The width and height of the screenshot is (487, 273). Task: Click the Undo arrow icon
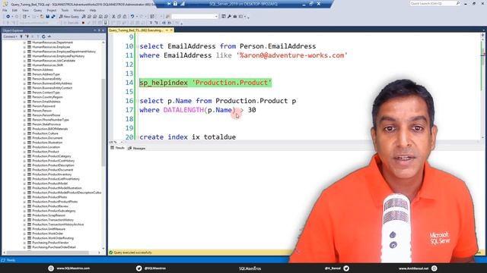(132, 17)
